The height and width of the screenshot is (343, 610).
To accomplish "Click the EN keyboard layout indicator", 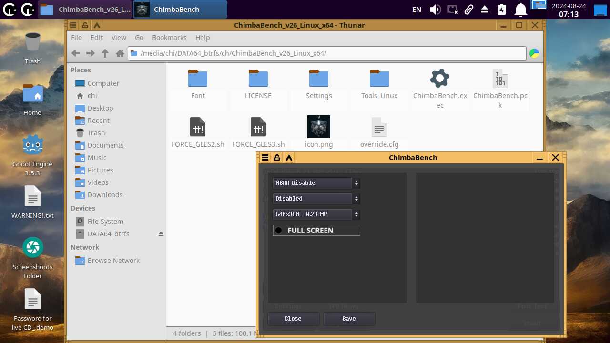I will pyautogui.click(x=417, y=10).
